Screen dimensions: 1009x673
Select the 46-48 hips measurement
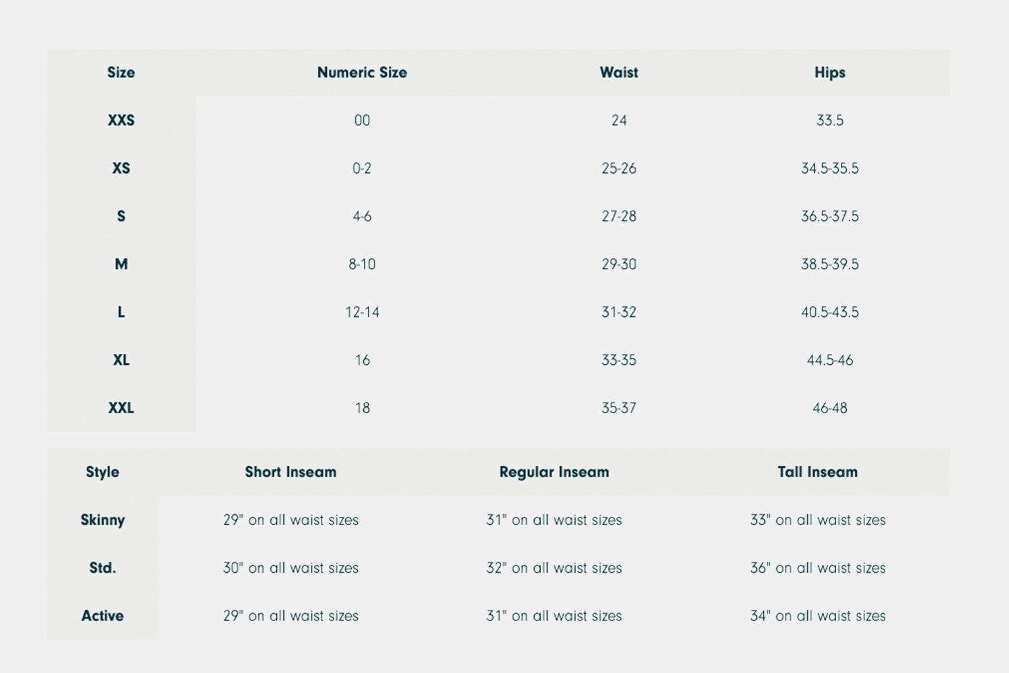click(x=829, y=408)
